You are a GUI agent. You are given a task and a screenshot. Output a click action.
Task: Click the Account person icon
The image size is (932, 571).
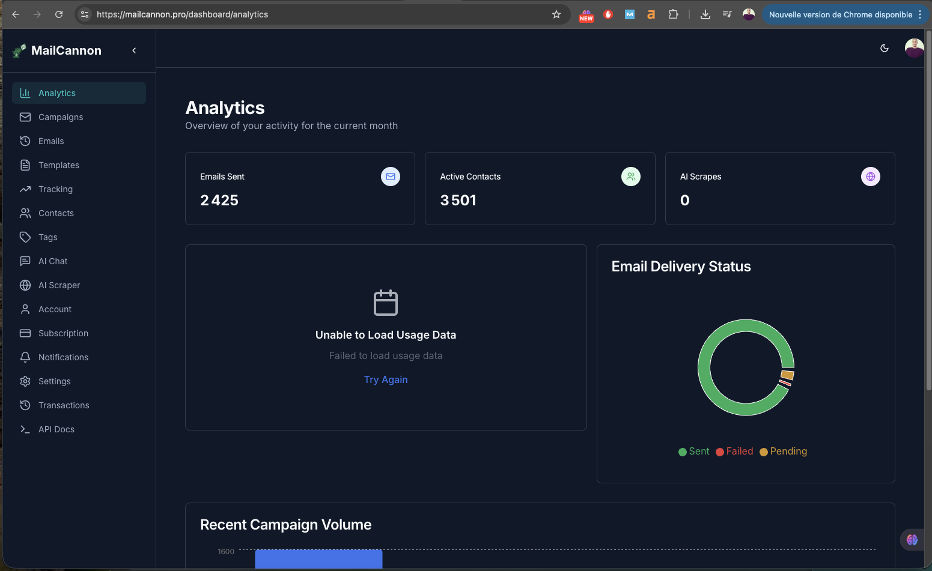click(x=25, y=309)
